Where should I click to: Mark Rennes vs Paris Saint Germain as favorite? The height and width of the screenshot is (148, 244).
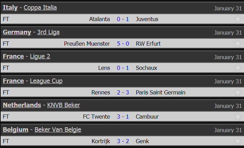tap(238, 92)
